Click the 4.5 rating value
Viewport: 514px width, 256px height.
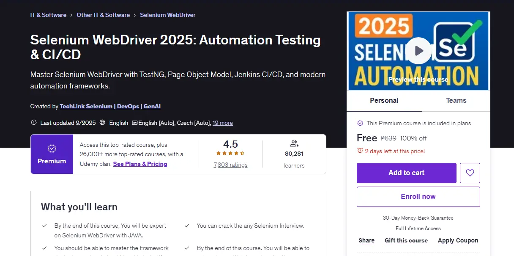[x=230, y=144]
